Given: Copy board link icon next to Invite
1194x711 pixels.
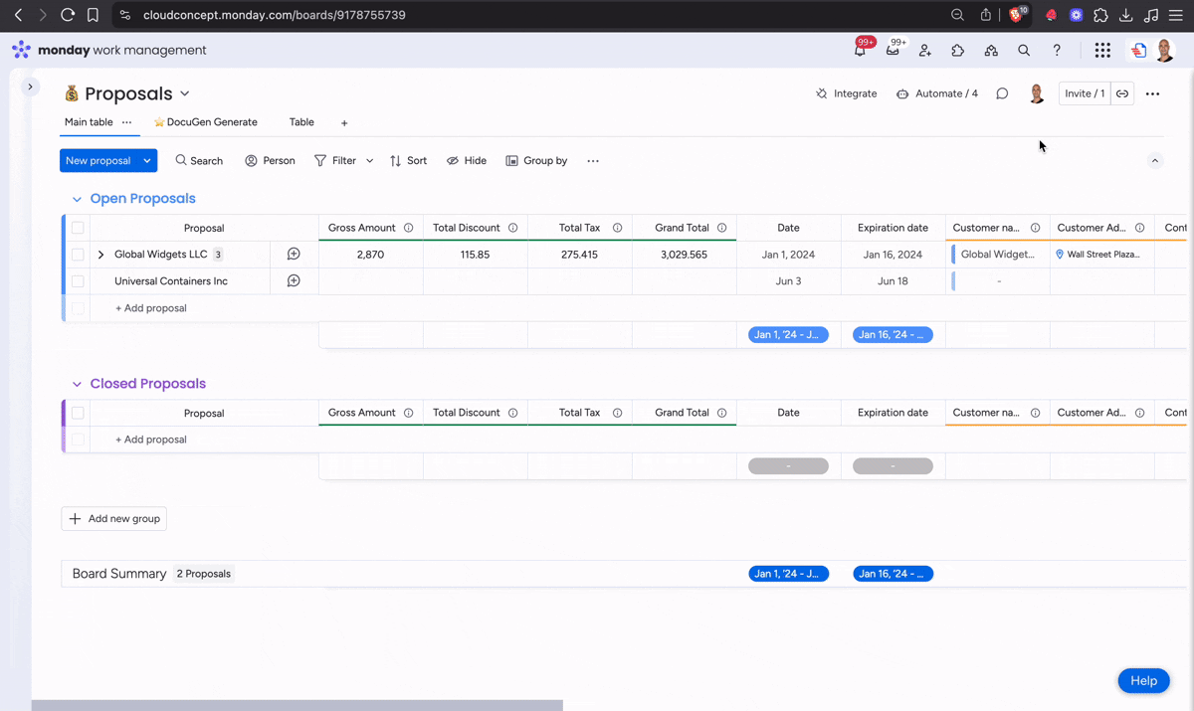Looking at the screenshot, I should (x=1122, y=93).
